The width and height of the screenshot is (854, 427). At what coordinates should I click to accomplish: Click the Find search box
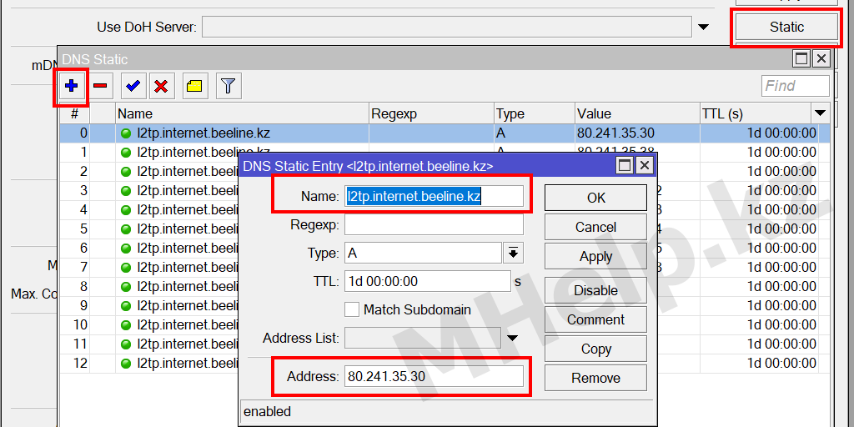pos(795,86)
